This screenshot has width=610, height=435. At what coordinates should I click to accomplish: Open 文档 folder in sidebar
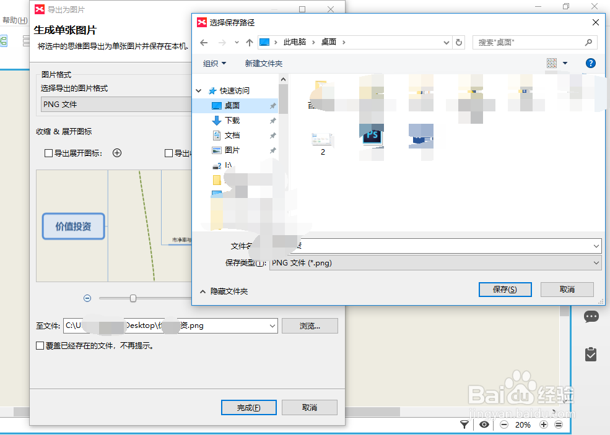click(x=232, y=136)
